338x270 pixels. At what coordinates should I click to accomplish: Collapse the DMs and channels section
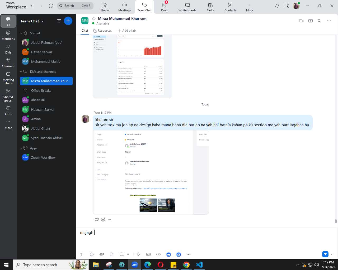(x=21, y=72)
